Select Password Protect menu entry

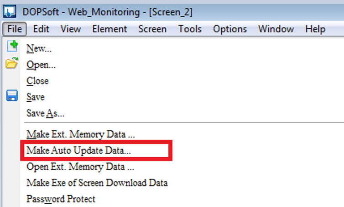[x=61, y=199]
